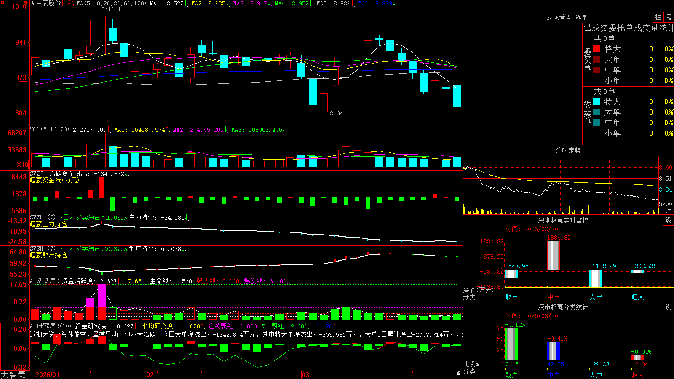The image size is (674, 379).
Task: Click the 龙虎看盘(逐单) panel title
Action: 568,17
